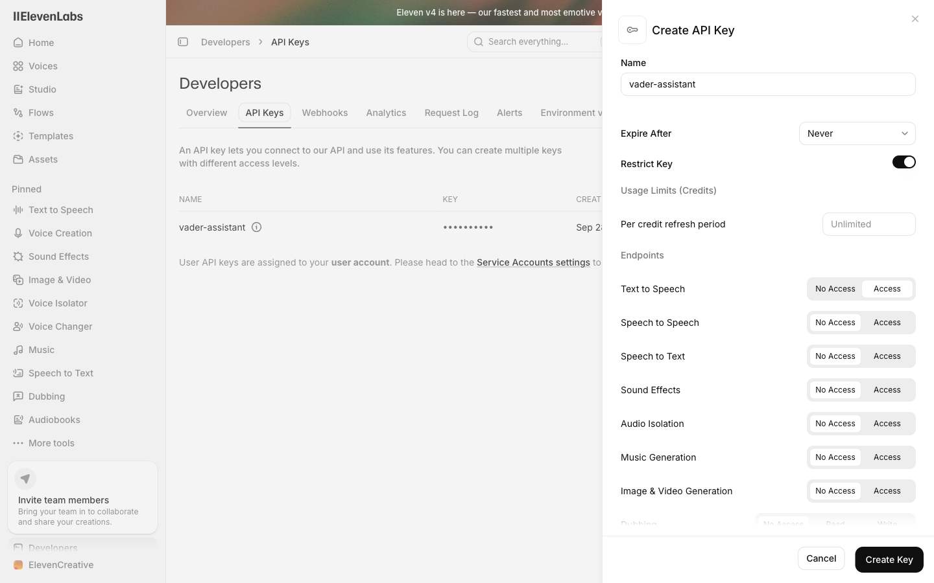
Task: Set Speech to Speech to Access
Action: [887, 323]
